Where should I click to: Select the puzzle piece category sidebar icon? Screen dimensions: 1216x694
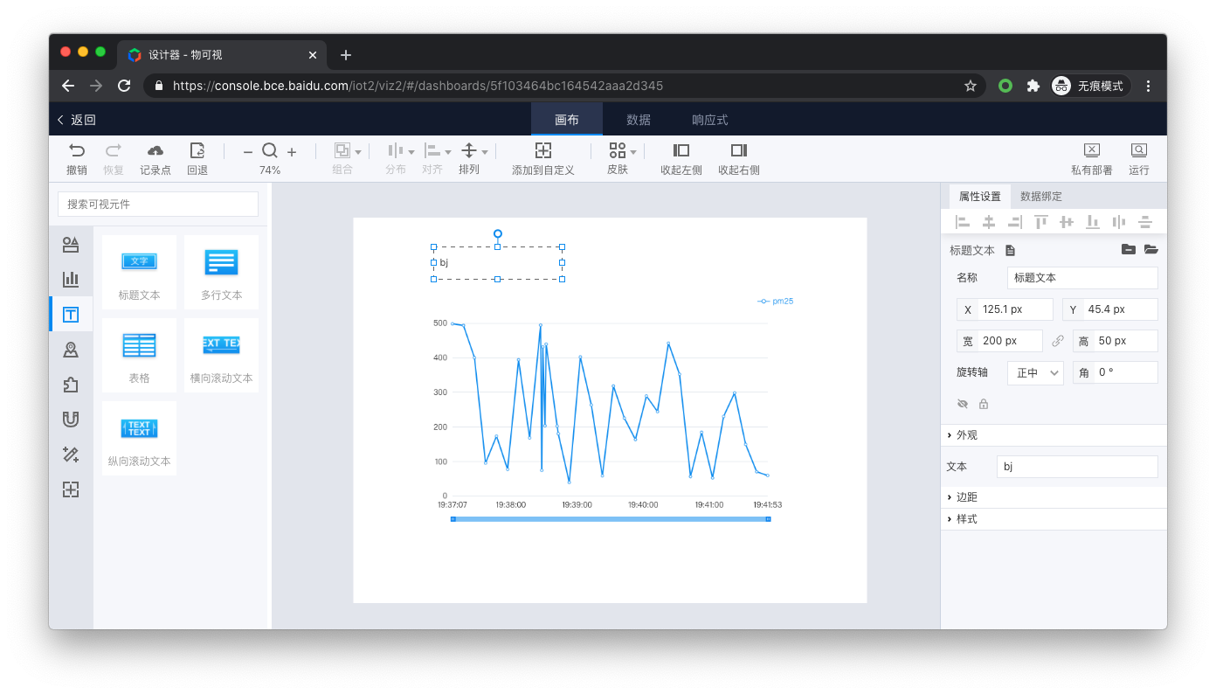point(71,385)
